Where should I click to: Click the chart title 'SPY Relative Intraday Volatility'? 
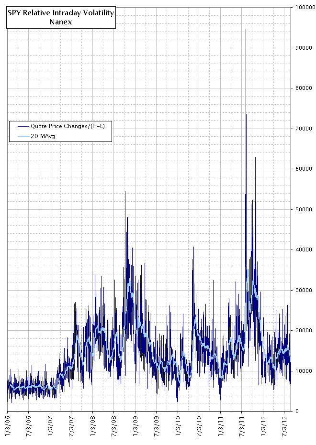(61, 13)
